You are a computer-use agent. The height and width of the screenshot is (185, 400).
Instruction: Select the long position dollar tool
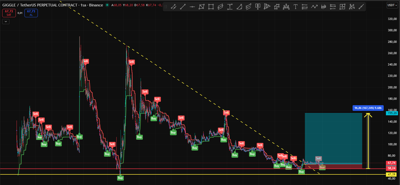click(258, 7)
